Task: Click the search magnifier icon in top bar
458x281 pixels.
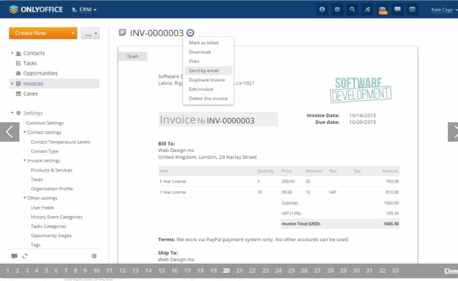Action: click(x=352, y=9)
